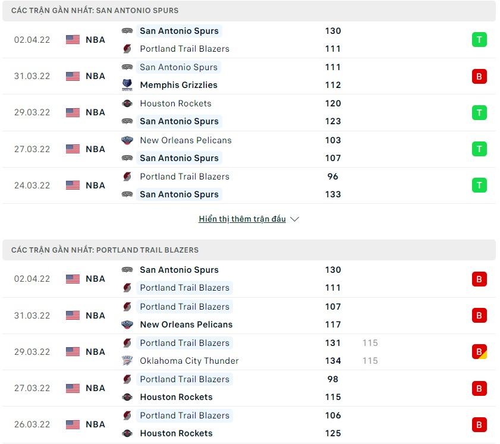The width and height of the screenshot is (500, 444).
Task: Click Memphis Grizzlies team logo icon
Action: [x=127, y=85]
